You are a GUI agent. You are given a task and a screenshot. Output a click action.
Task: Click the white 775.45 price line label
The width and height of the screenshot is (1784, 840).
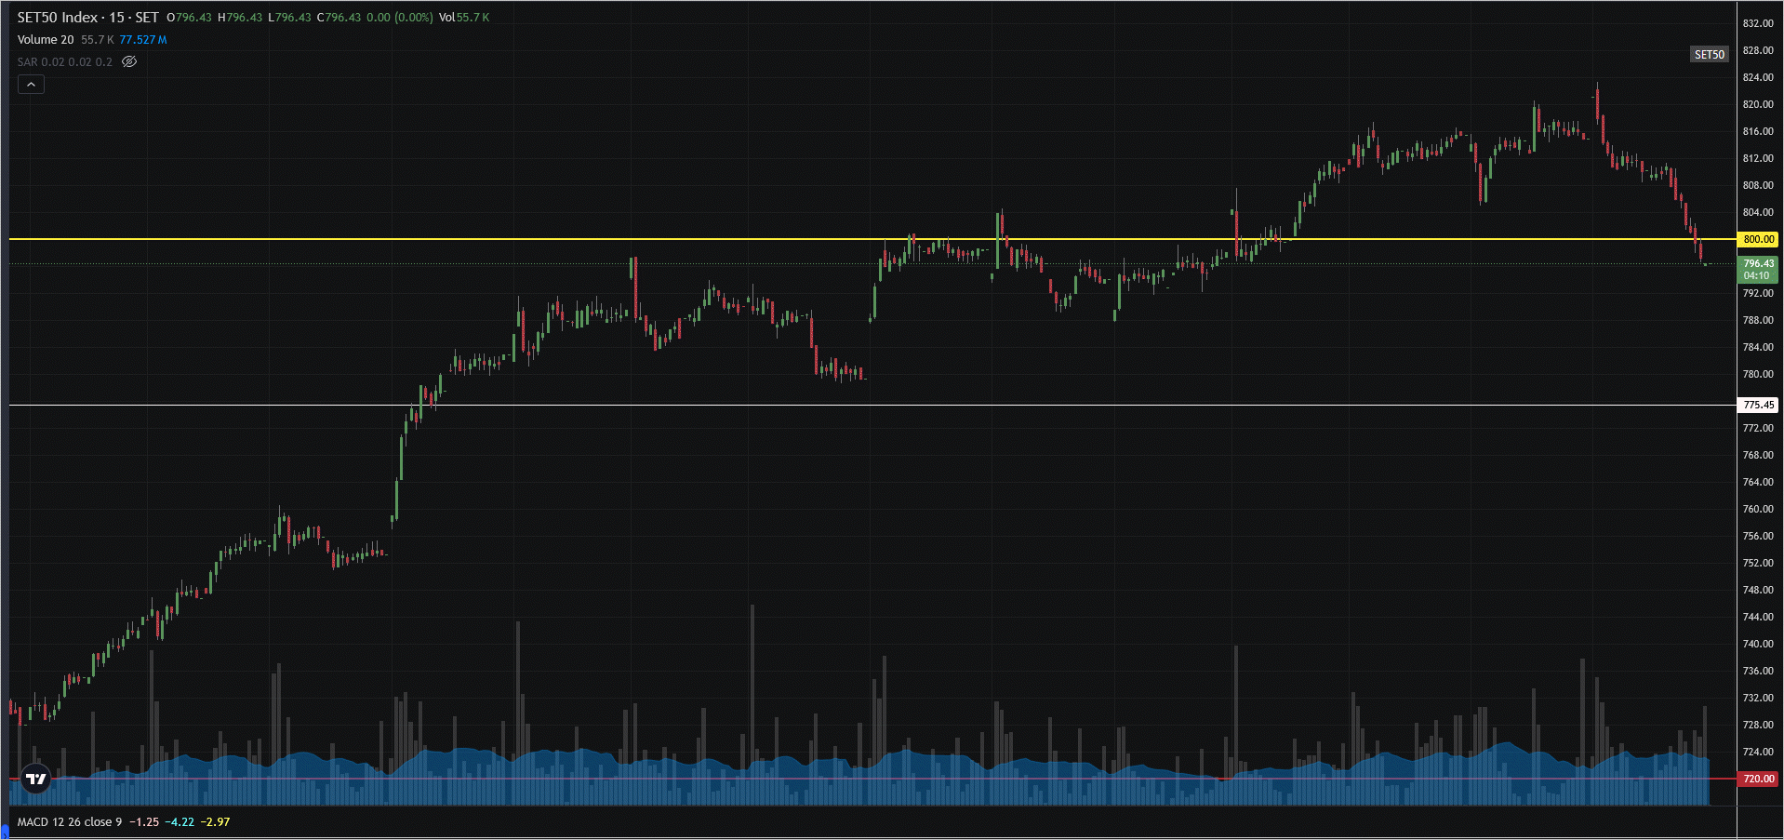pos(1758,405)
